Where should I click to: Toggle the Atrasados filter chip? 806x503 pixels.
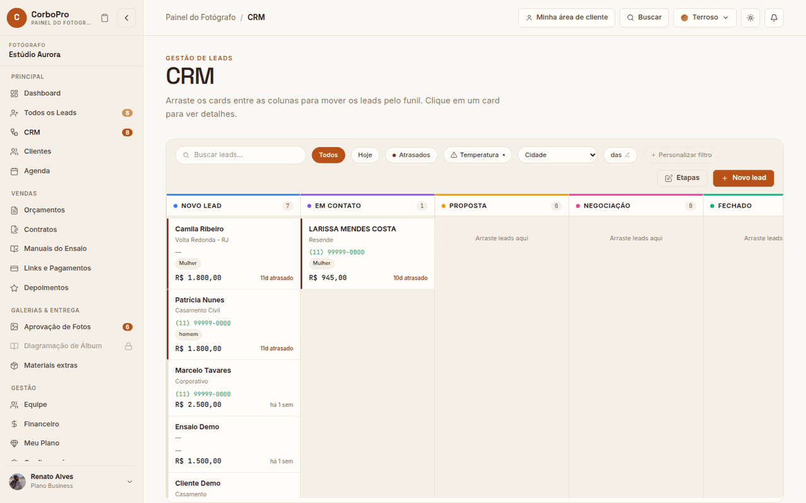pyautogui.click(x=411, y=155)
